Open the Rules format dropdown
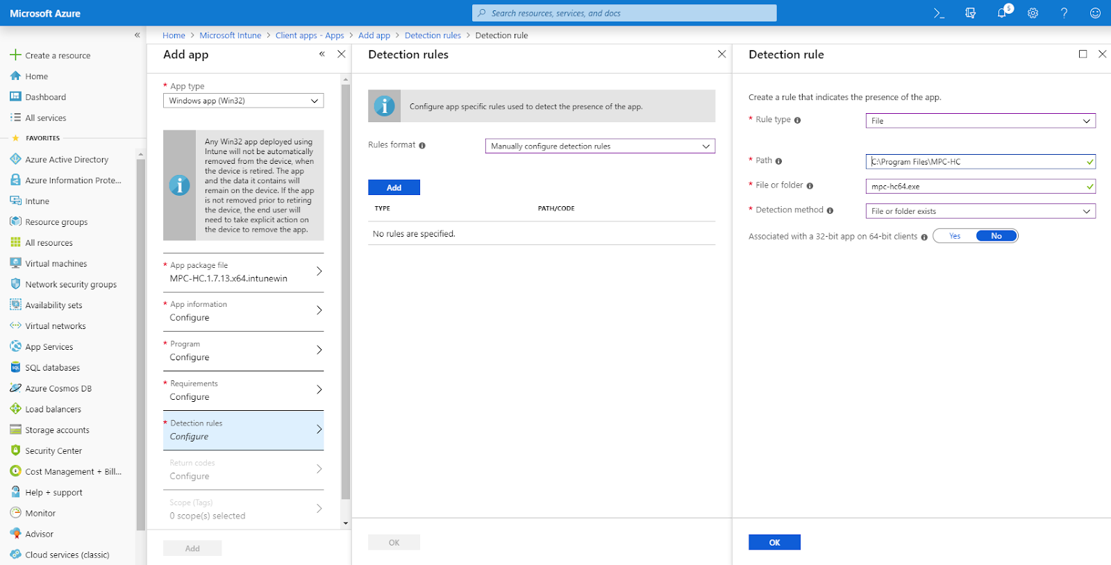The width and height of the screenshot is (1111, 565). click(x=600, y=146)
